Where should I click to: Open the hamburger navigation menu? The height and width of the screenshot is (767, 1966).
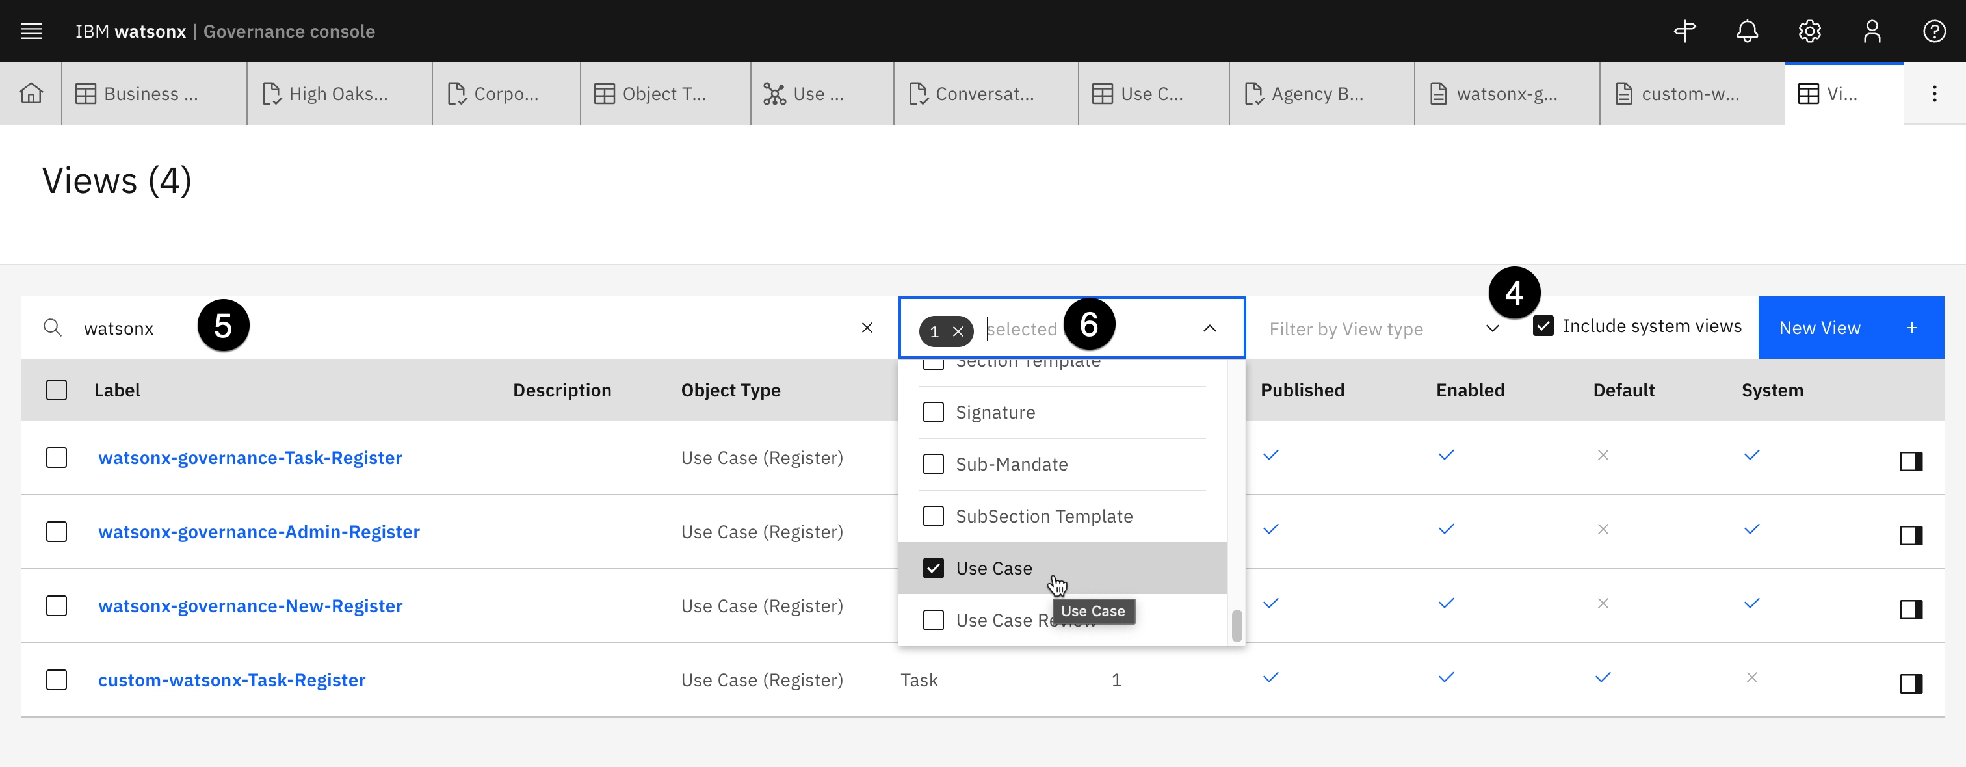click(x=31, y=31)
